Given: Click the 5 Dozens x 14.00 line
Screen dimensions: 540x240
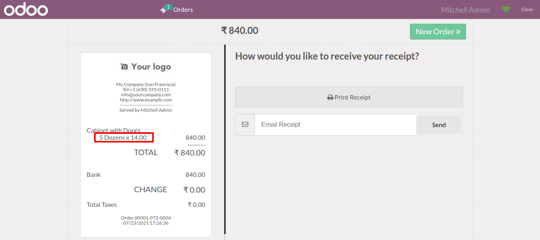Looking at the screenshot, I should 123,137.
